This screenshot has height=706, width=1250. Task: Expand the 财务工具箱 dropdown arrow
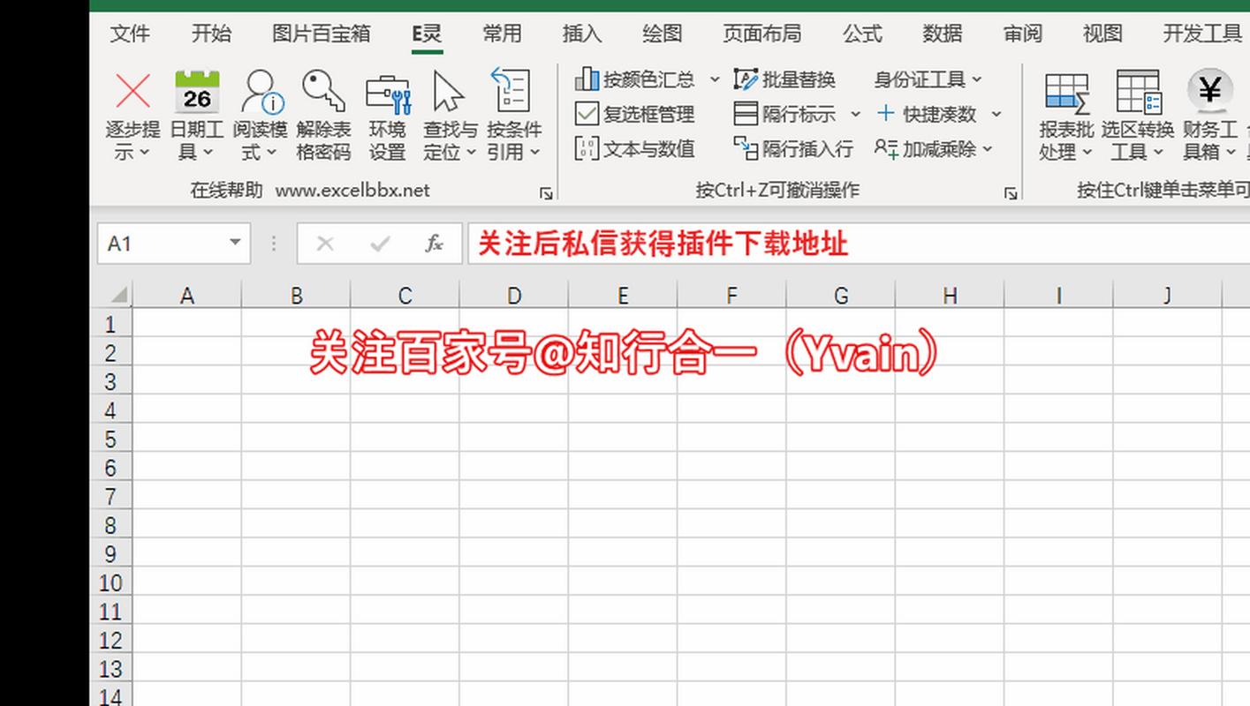pos(1230,153)
